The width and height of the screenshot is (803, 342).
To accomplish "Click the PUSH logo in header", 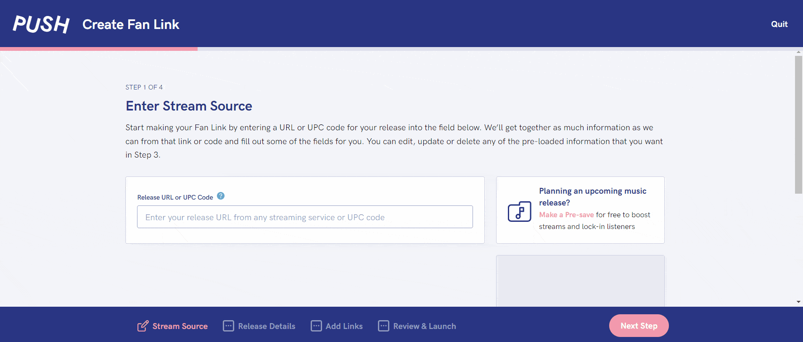I will tap(41, 24).
